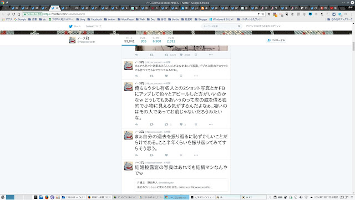Select the いいね 2,831 tab
The width and height of the screenshot is (355, 200).
pyautogui.click(x=171, y=40)
